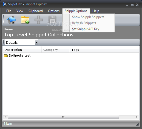This screenshot has height=129, width=142.
Task: Choose Show Snipplr Snippets menu entry
Action: (x=88, y=17)
